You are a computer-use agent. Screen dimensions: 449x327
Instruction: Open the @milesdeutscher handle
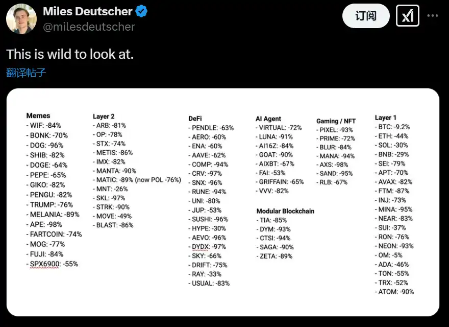click(x=89, y=27)
